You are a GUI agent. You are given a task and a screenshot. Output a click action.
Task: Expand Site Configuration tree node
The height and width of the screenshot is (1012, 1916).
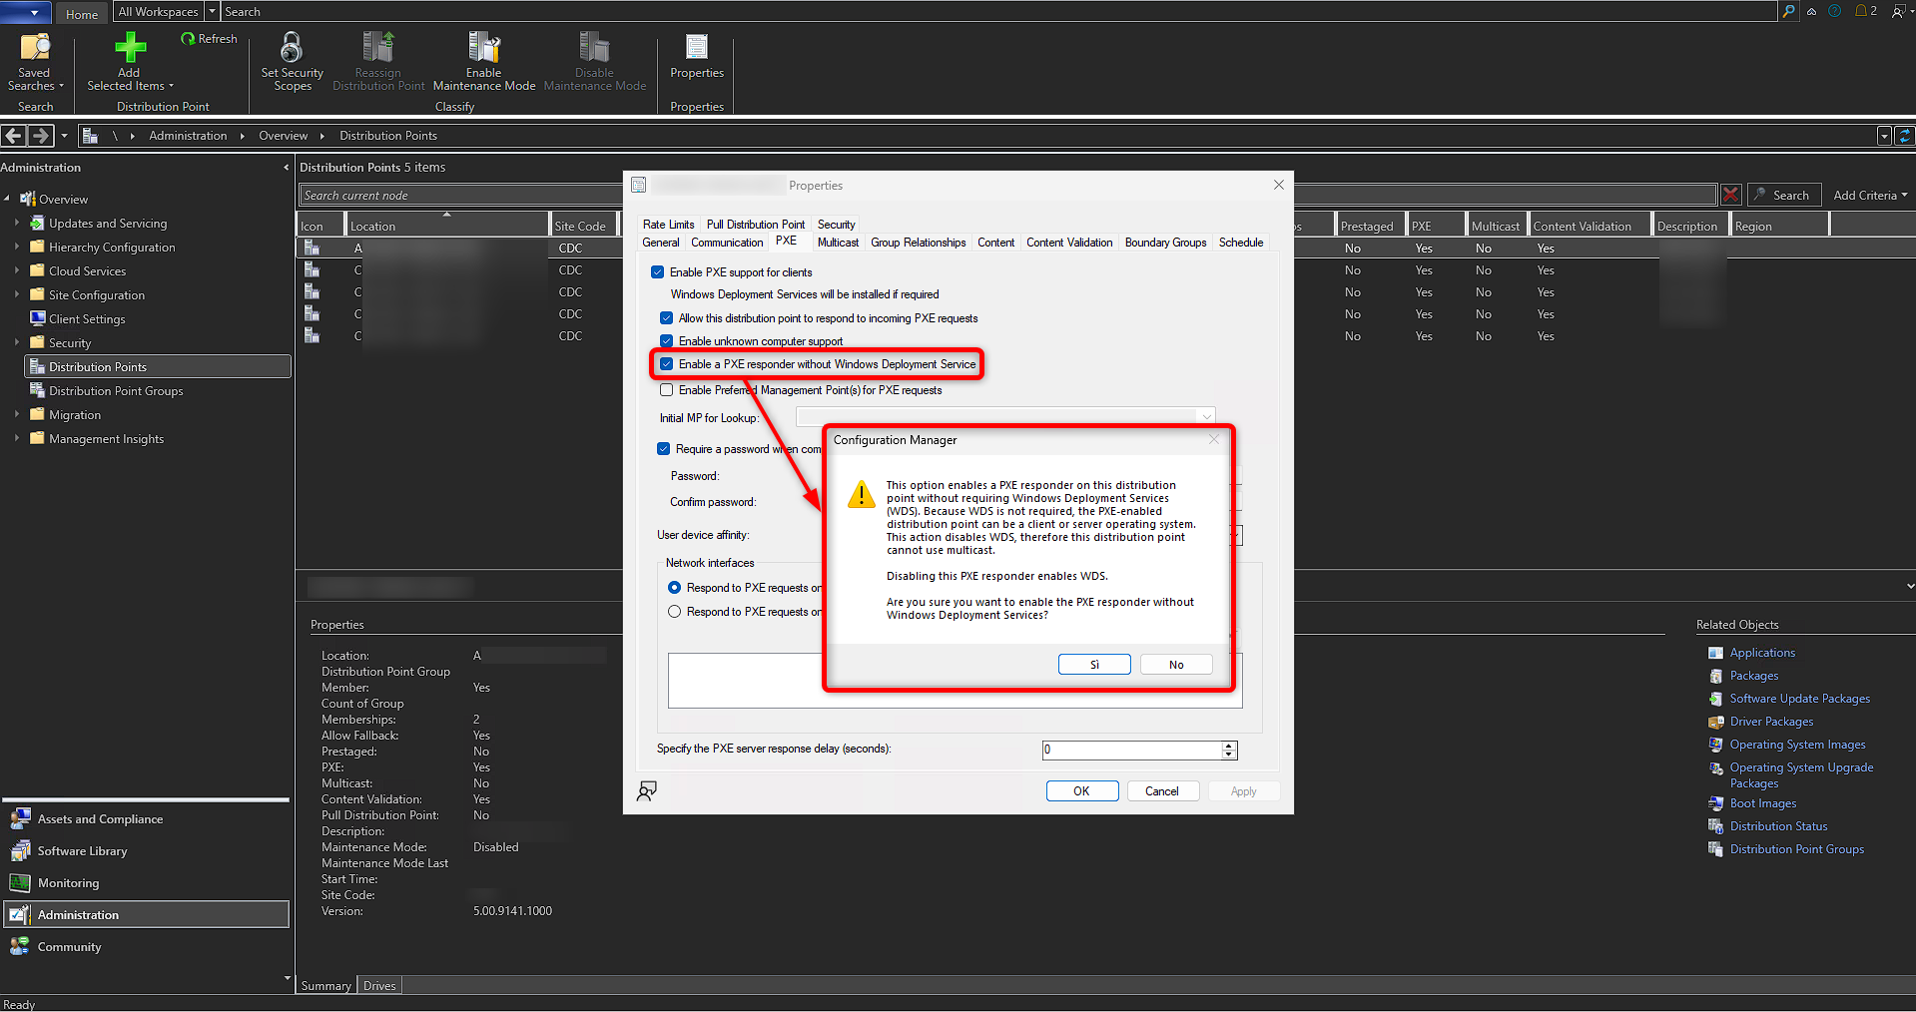click(17, 294)
